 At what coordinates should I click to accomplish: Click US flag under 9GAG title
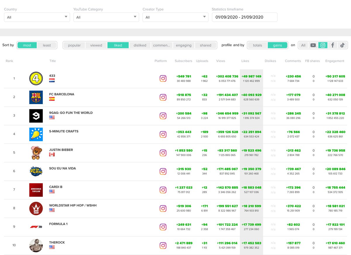pos(52,117)
